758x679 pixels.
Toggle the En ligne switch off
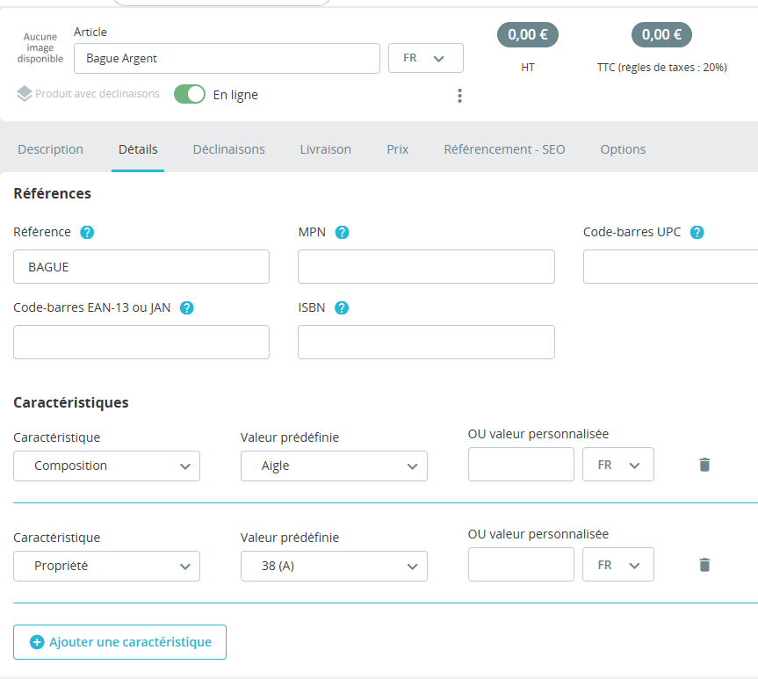point(190,94)
